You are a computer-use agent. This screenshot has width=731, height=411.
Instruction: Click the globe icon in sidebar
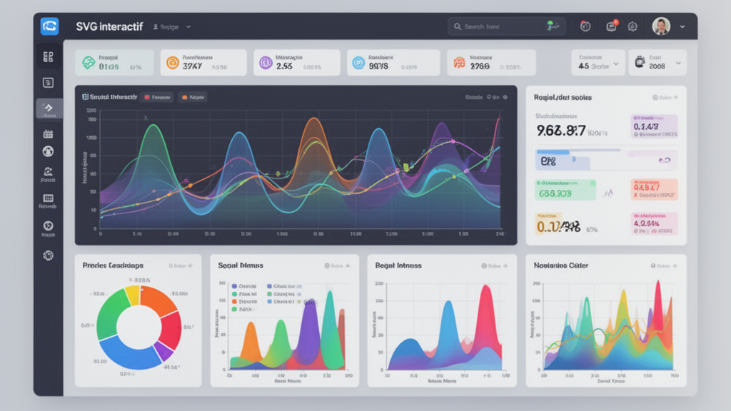point(49,151)
